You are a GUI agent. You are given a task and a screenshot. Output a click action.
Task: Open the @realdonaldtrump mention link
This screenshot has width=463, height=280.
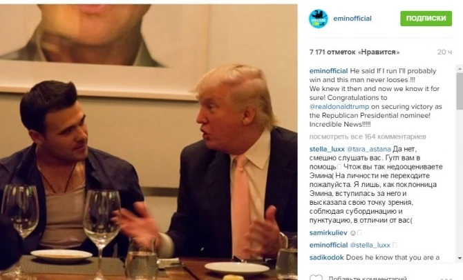(x=339, y=106)
